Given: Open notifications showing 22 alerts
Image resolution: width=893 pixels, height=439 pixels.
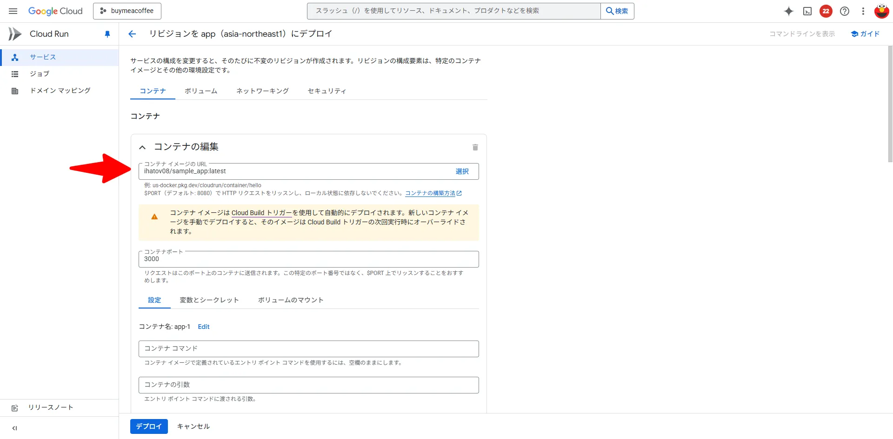Looking at the screenshot, I should click(826, 11).
